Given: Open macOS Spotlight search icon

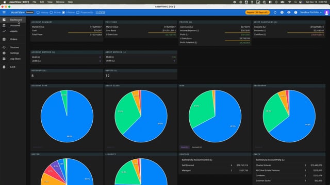Looking at the screenshot, I should 295,2.
